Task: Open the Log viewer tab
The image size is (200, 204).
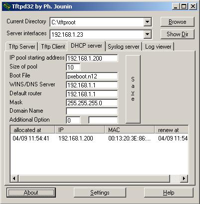Action: coord(158,47)
